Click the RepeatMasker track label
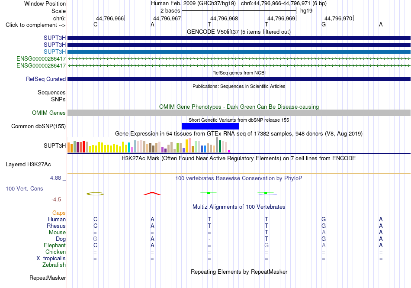Screen dimensions: 411x288 point(48,278)
